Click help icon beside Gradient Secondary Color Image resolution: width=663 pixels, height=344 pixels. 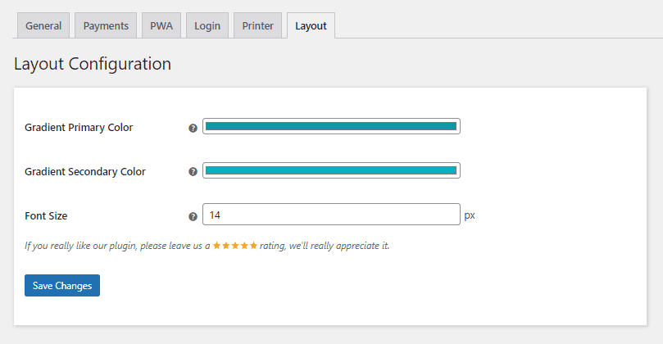(x=193, y=172)
